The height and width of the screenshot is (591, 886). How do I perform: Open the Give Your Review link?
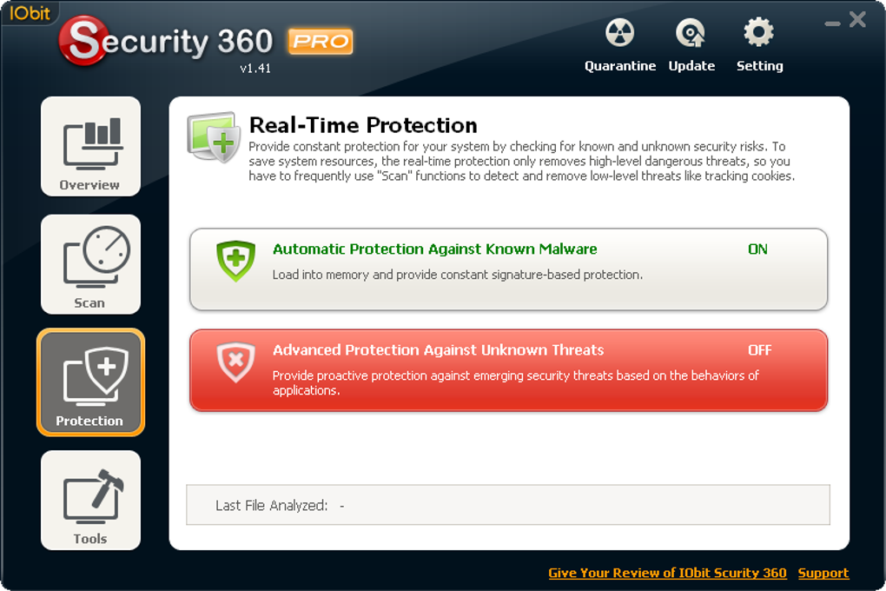point(667,573)
